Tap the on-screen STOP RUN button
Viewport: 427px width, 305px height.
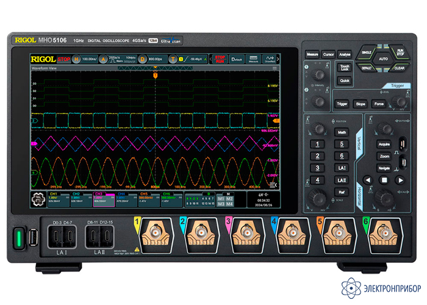pos(220,59)
